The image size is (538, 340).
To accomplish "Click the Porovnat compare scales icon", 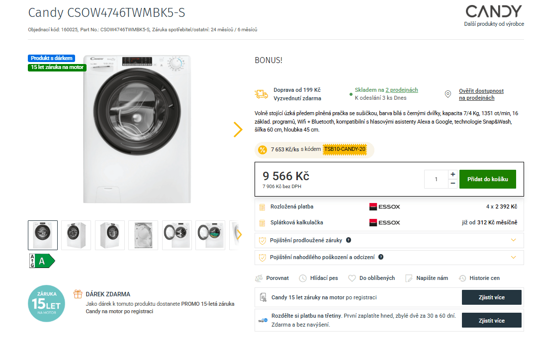I will [259, 278].
